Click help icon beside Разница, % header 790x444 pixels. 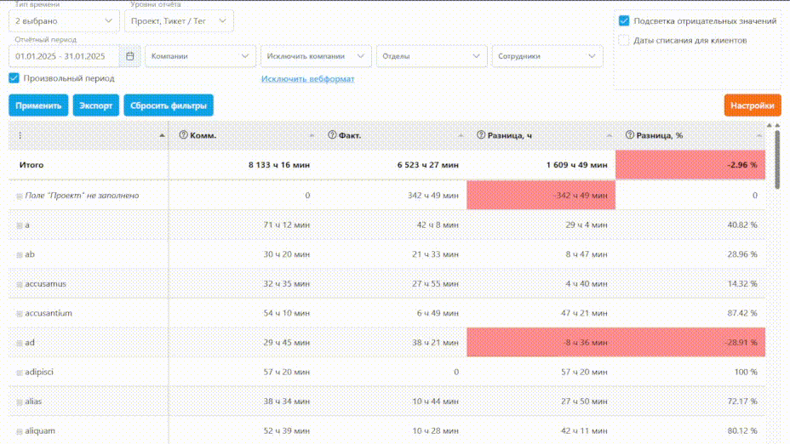(630, 135)
